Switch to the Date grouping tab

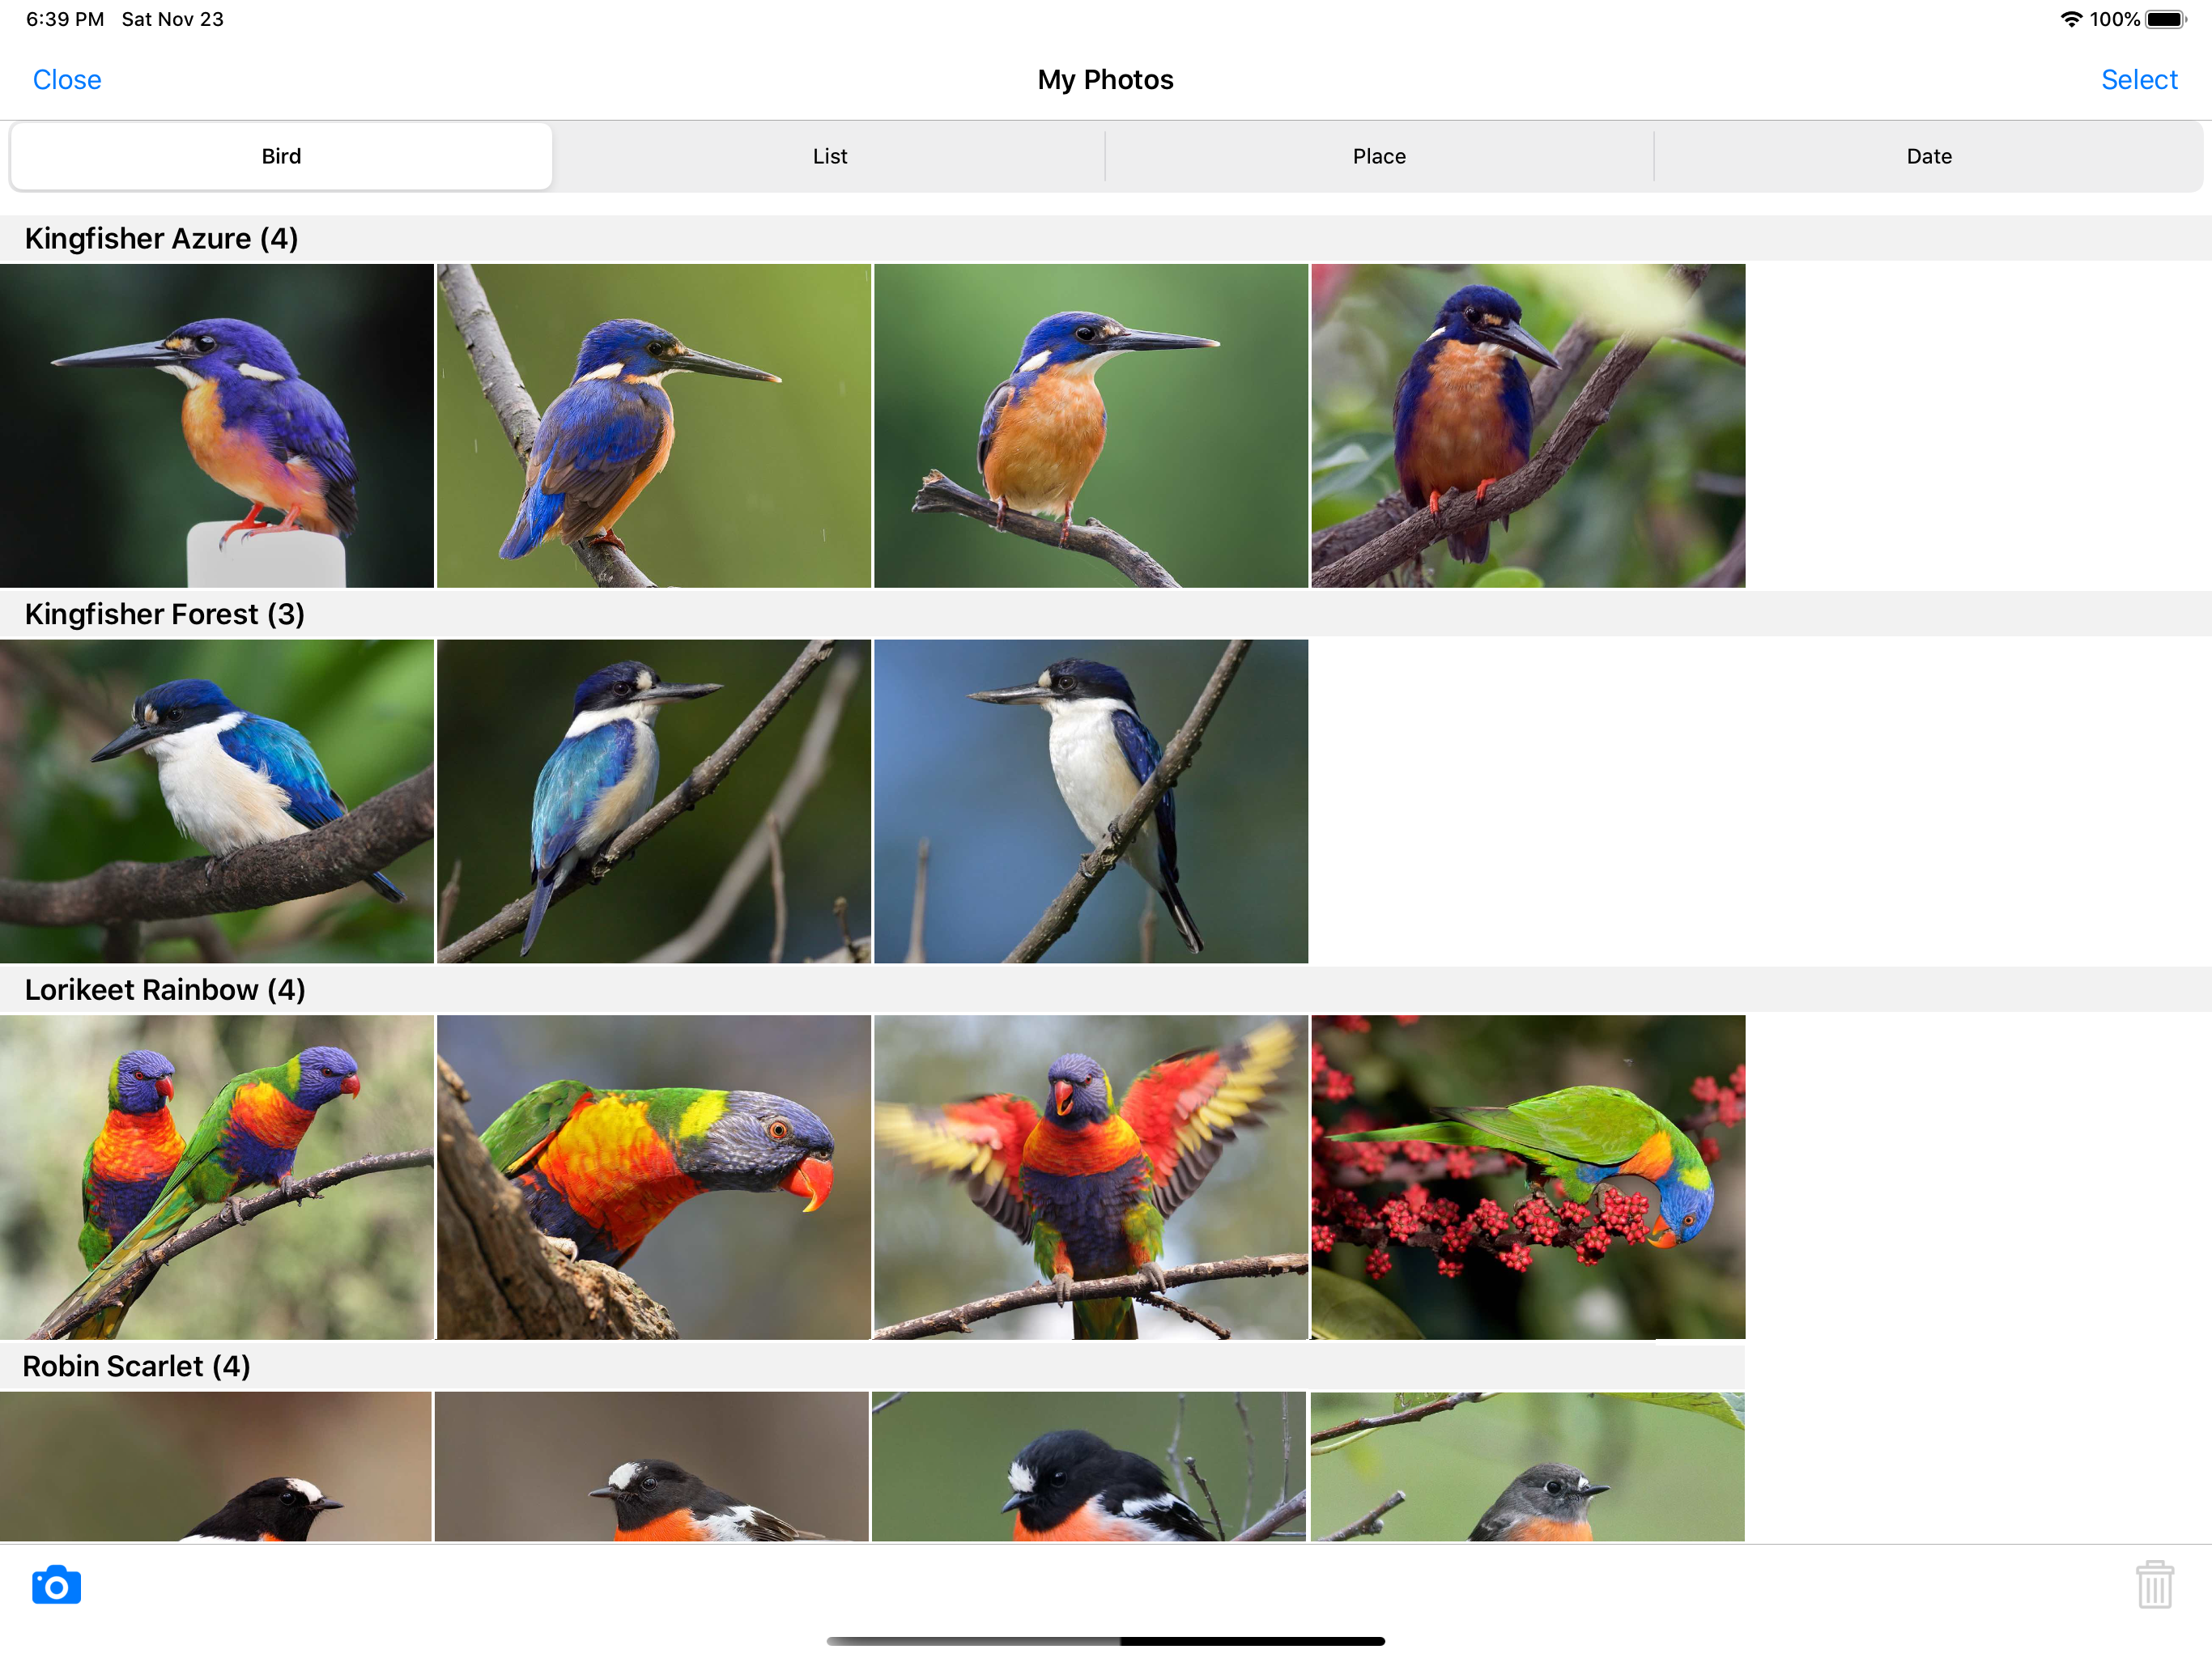click(x=1929, y=156)
